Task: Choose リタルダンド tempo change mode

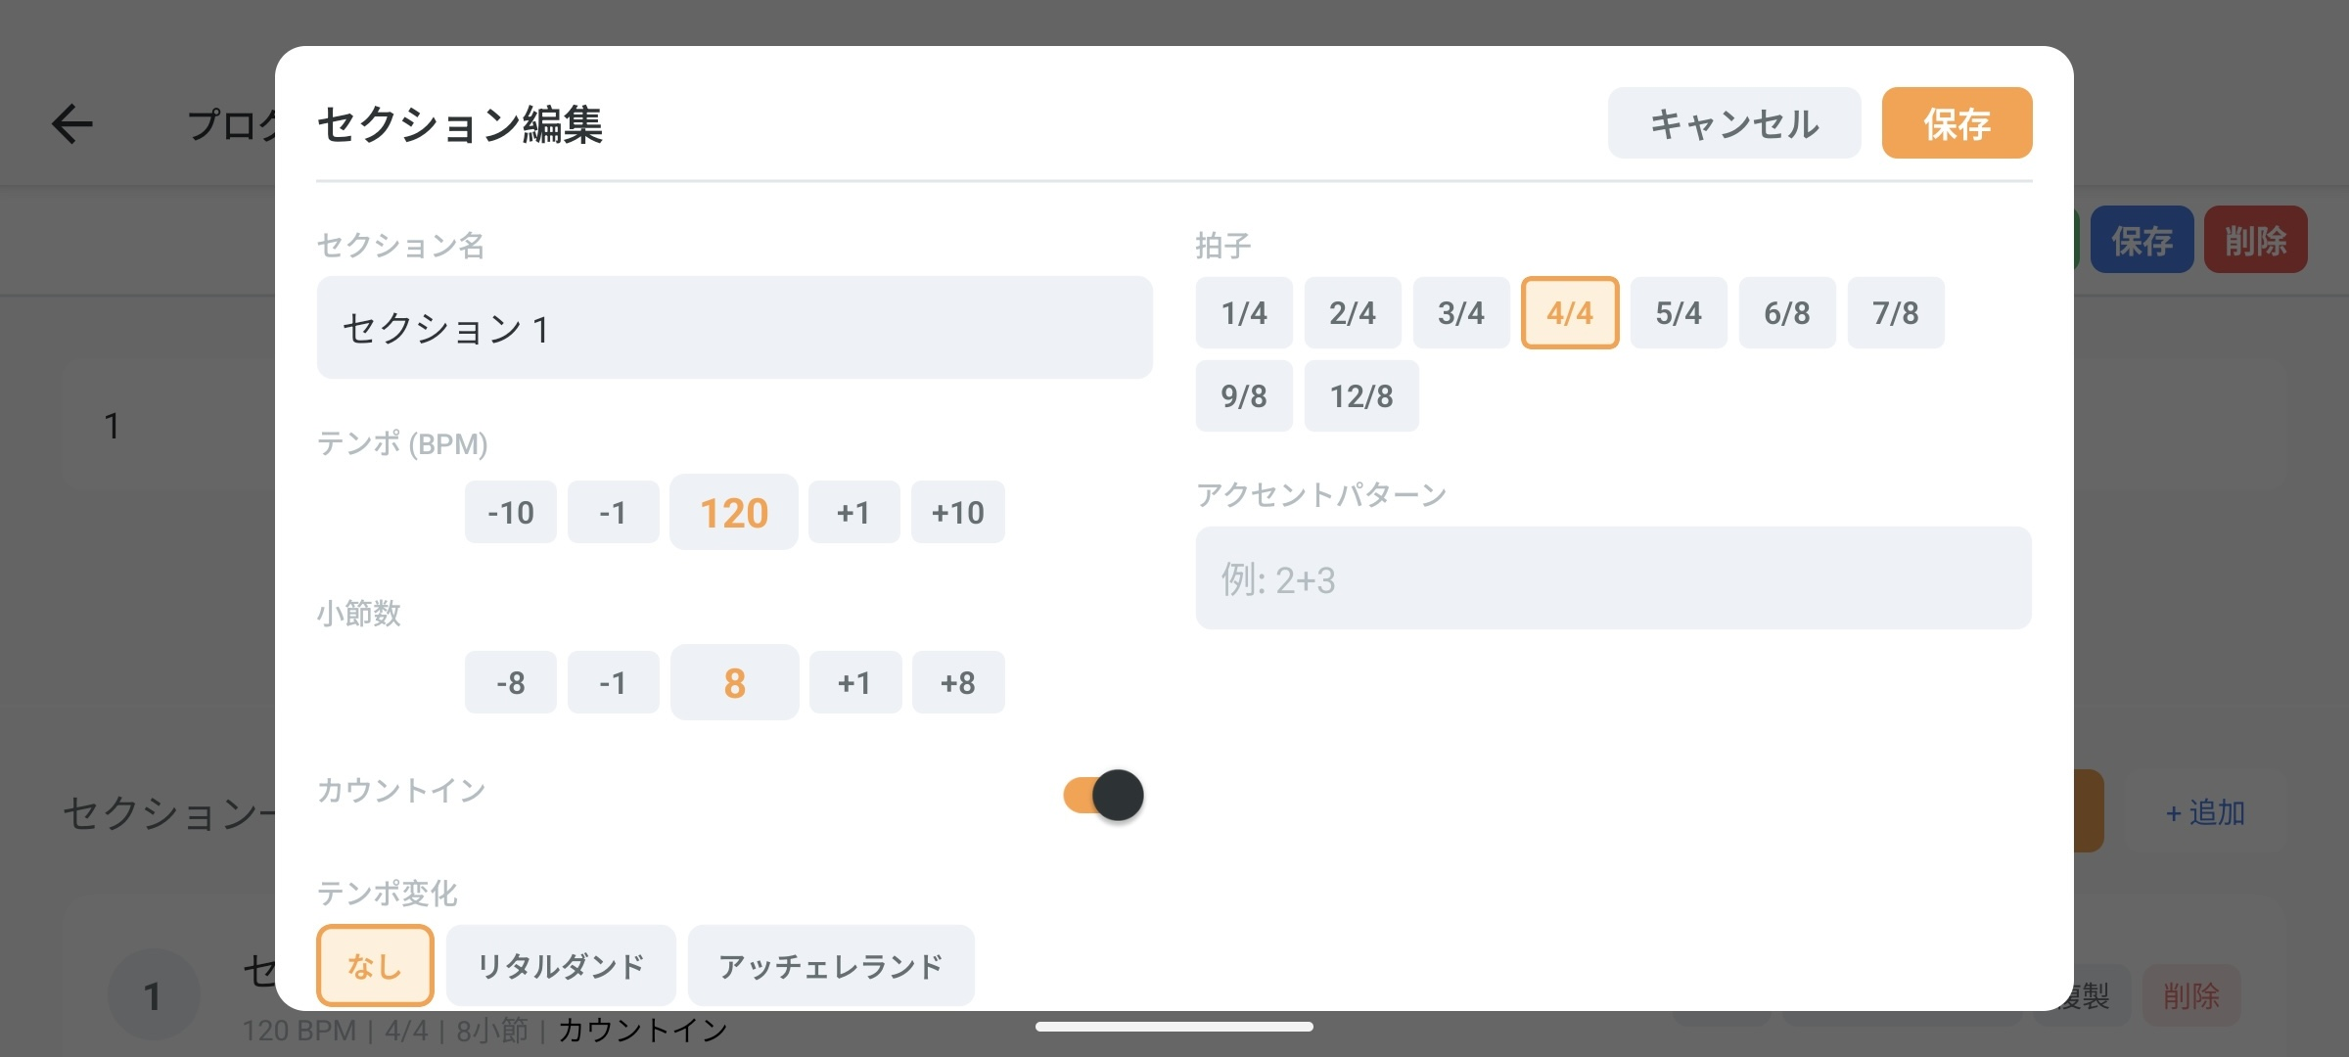Action: click(x=560, y=966)
